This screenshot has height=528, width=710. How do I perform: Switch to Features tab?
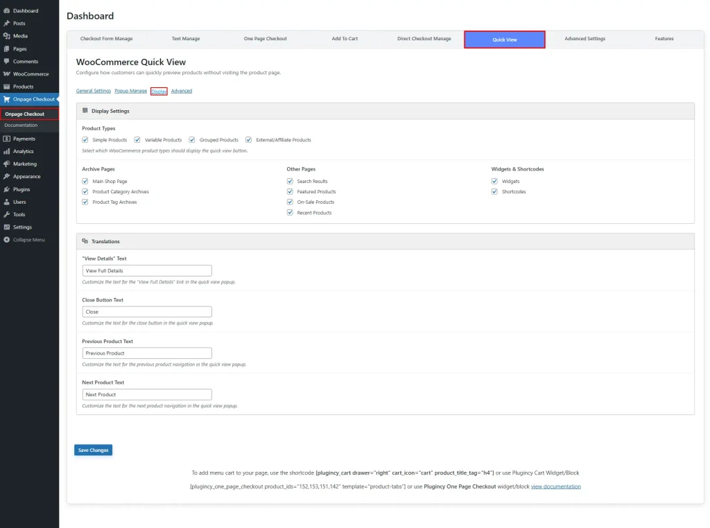[x=664, y=39]
